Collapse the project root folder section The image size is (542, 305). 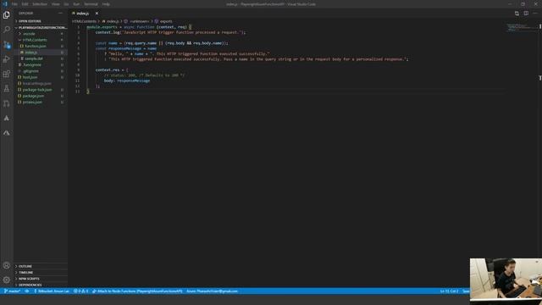point(41,27)
